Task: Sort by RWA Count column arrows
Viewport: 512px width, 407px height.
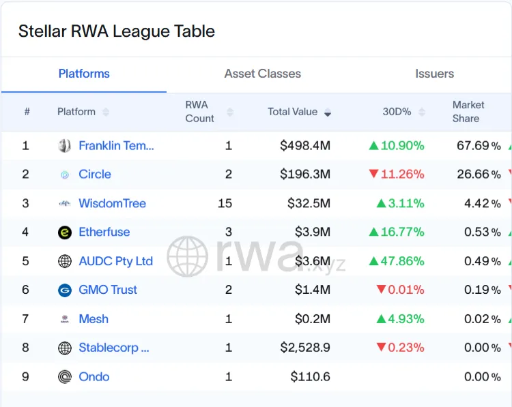Action: [x=230, y=112]
